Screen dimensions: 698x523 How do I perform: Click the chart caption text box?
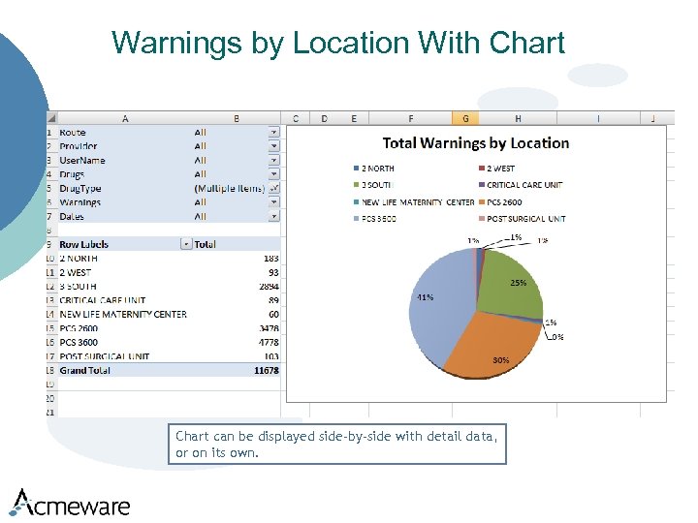337,444
